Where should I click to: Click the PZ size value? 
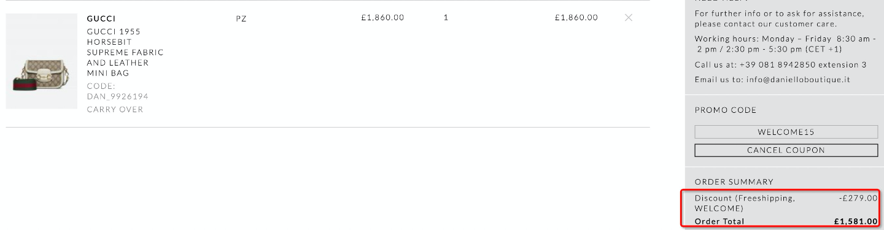tap(241, 18)
